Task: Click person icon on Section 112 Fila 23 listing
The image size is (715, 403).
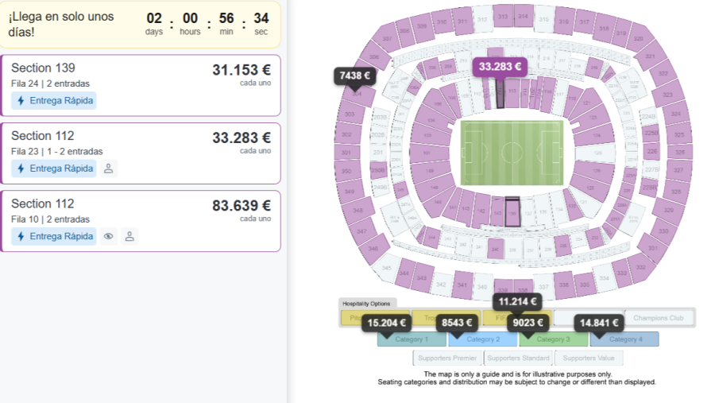Action: [108, 169]
